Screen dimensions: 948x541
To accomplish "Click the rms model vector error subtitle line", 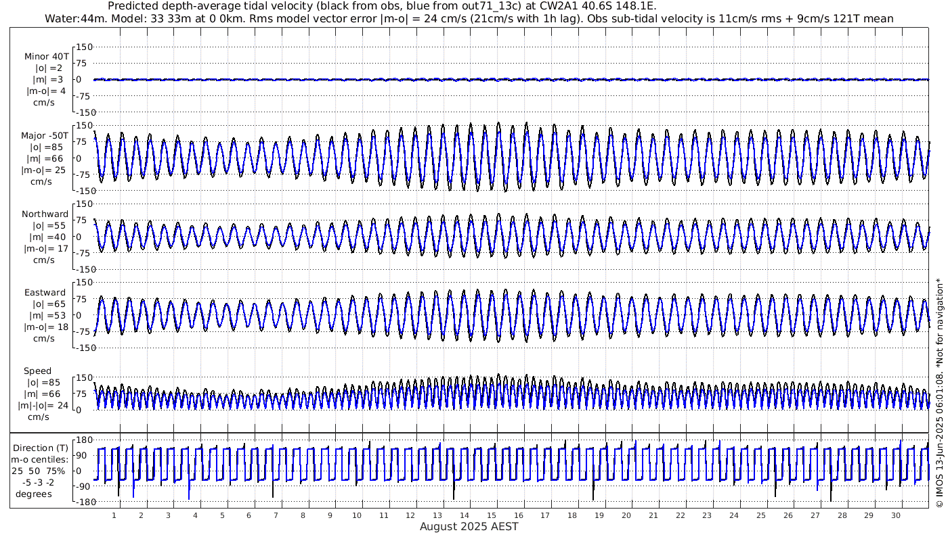I will point(469,18).
